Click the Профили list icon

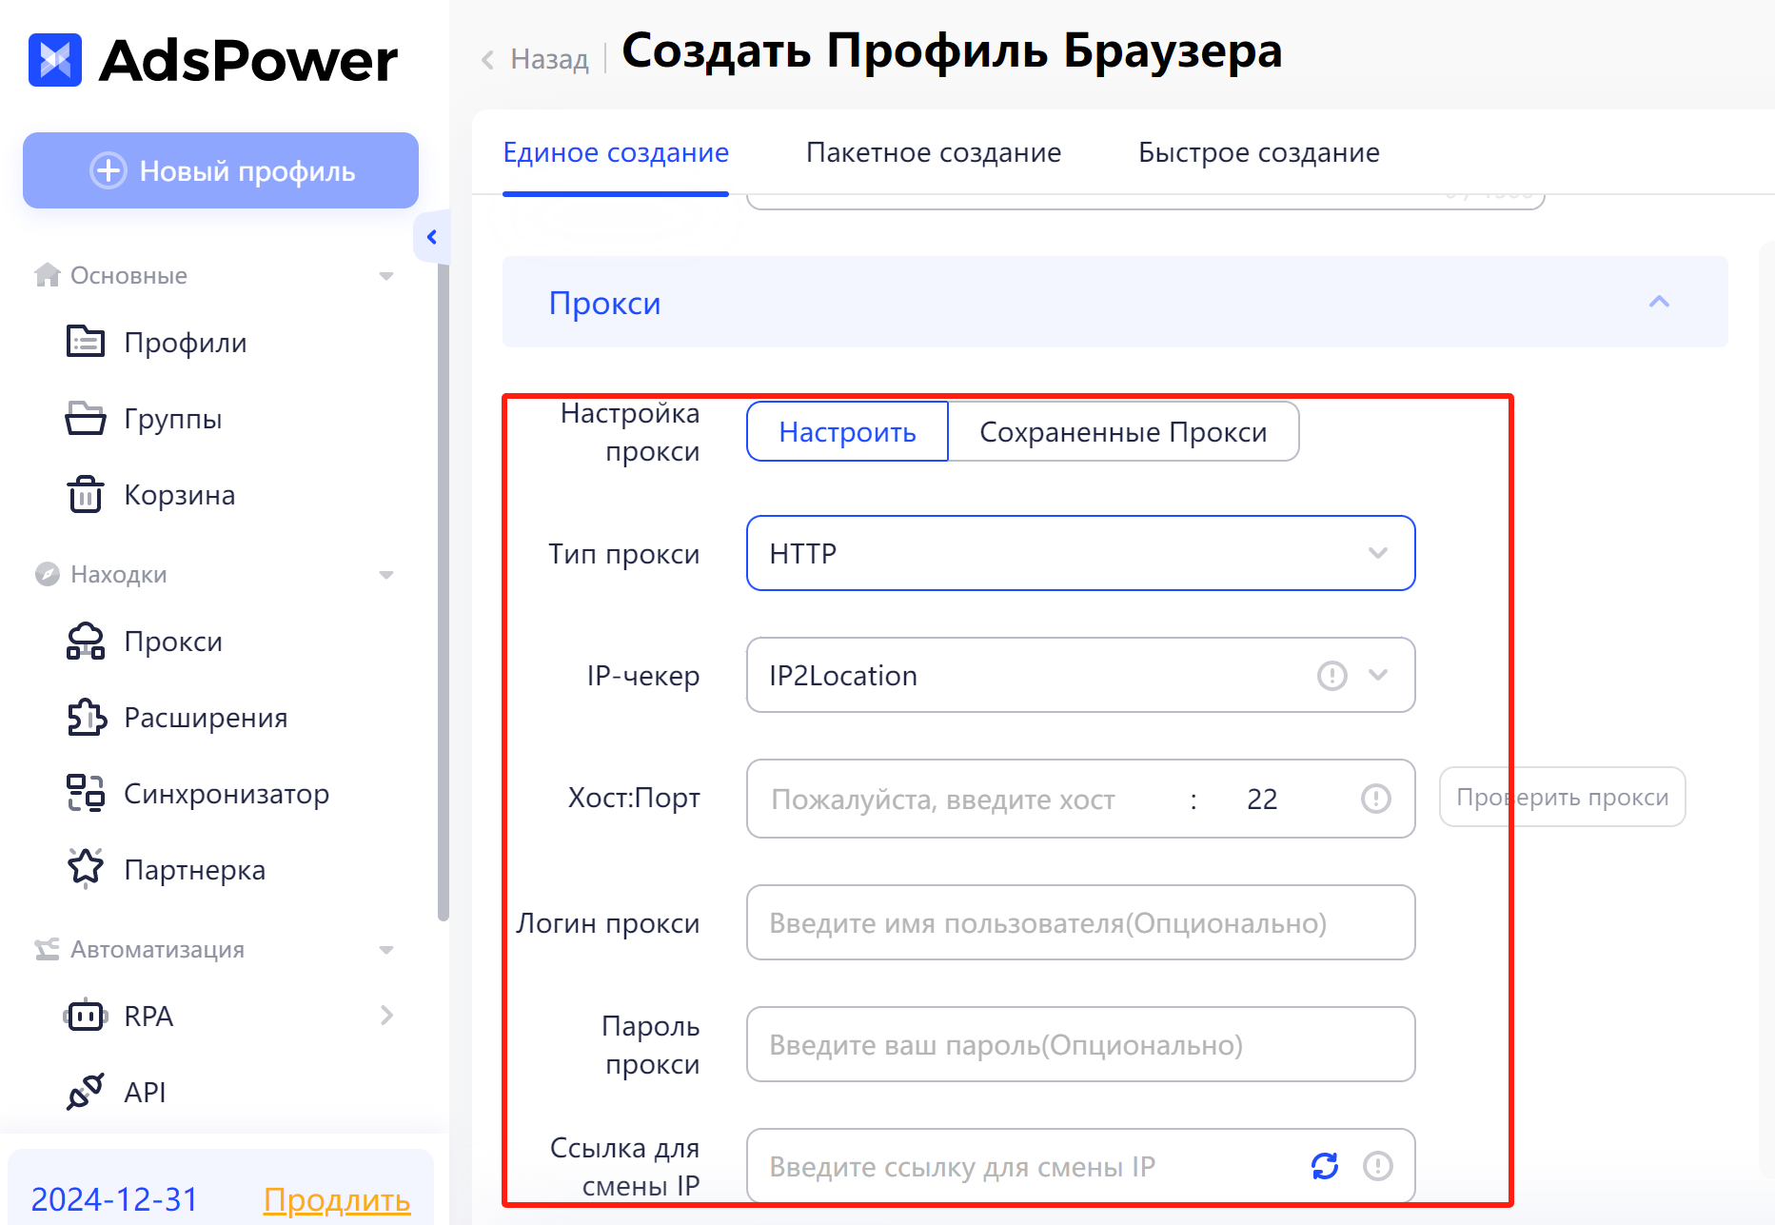[x=86, y=342]
